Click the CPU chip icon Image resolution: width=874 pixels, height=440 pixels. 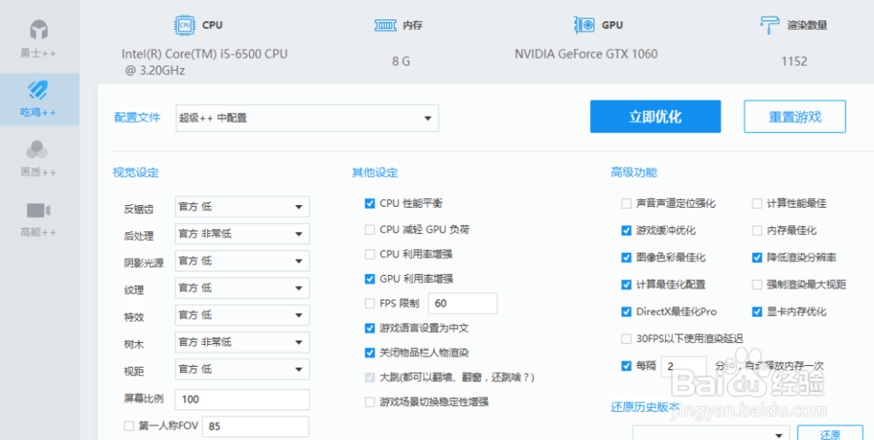point(185,25)
